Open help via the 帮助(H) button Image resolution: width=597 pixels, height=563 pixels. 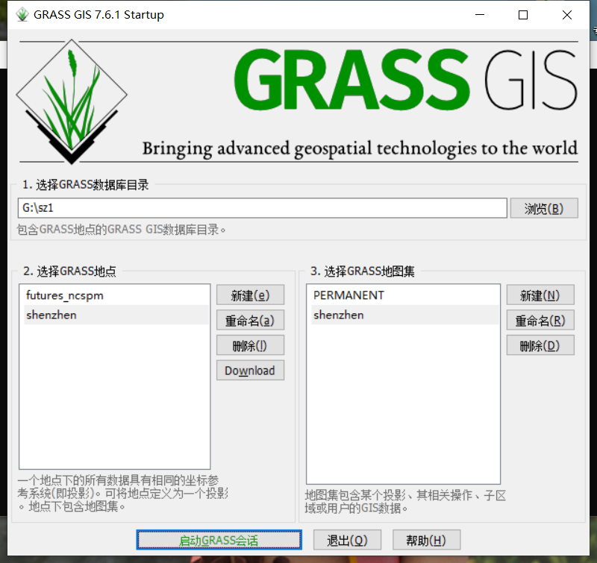point(426,540)
